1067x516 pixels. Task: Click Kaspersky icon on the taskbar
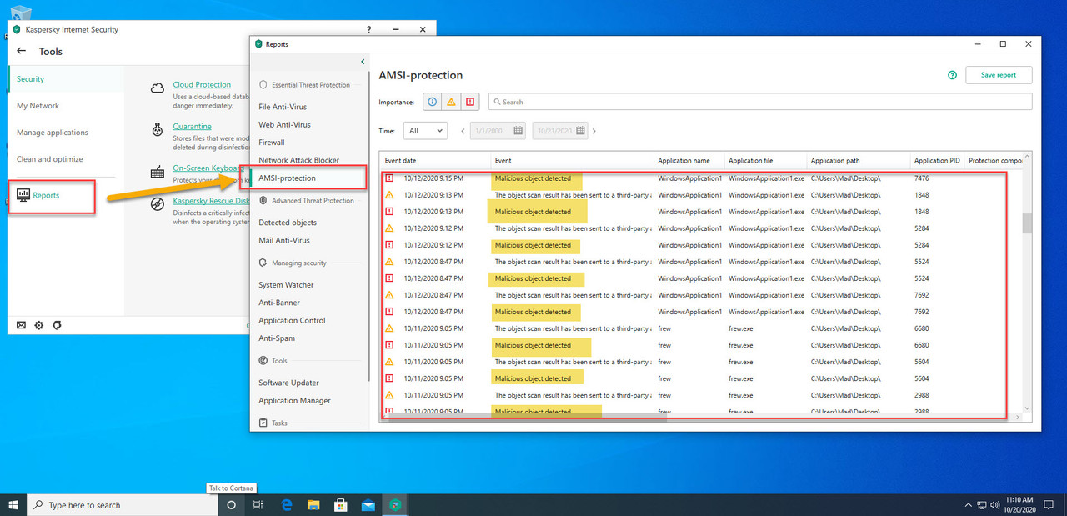pos(396,505)
